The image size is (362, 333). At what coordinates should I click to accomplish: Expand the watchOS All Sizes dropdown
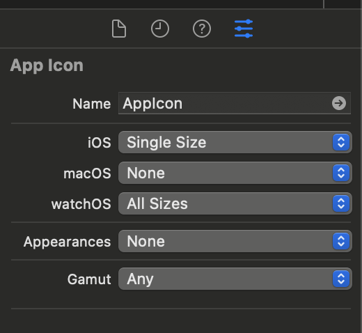pos(235,203)
